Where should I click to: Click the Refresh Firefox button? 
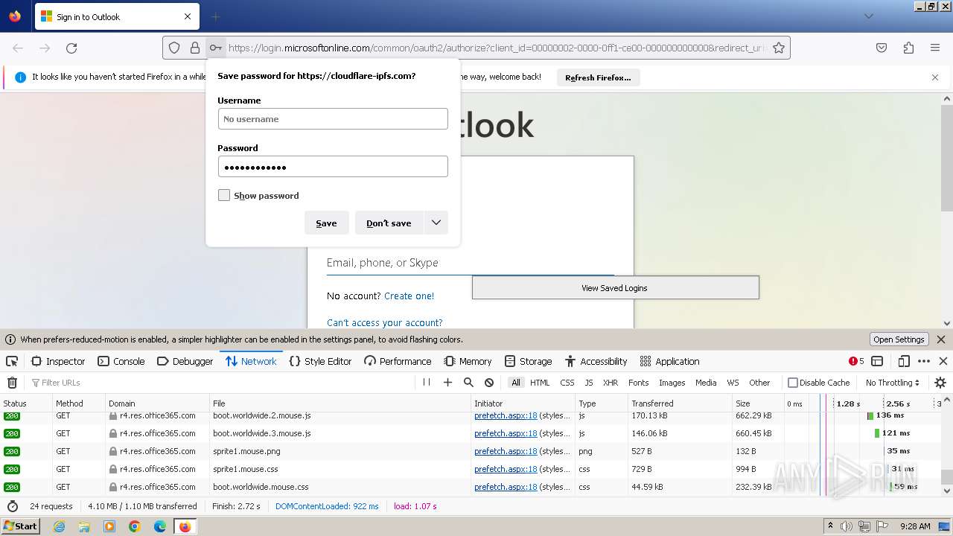tap(598, 77)
